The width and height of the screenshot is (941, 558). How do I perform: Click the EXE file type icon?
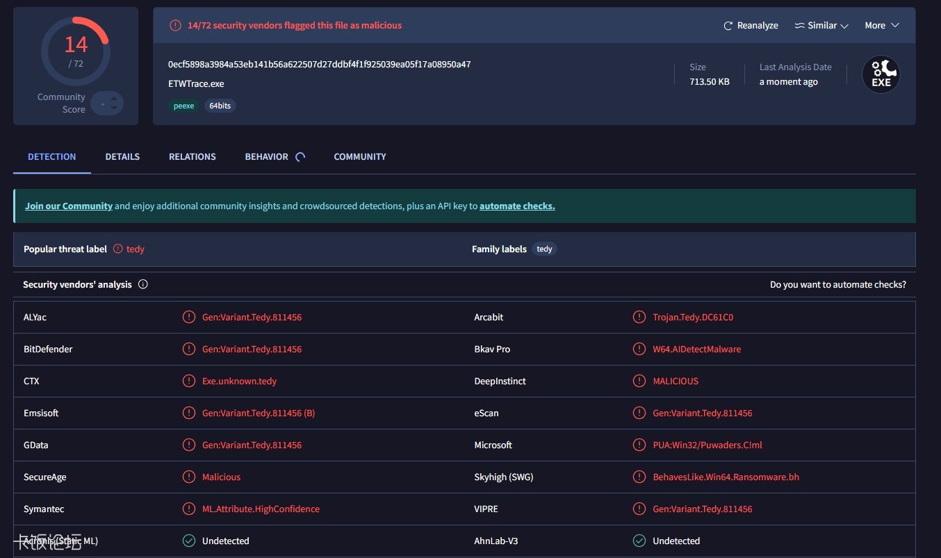click(881, 74)
